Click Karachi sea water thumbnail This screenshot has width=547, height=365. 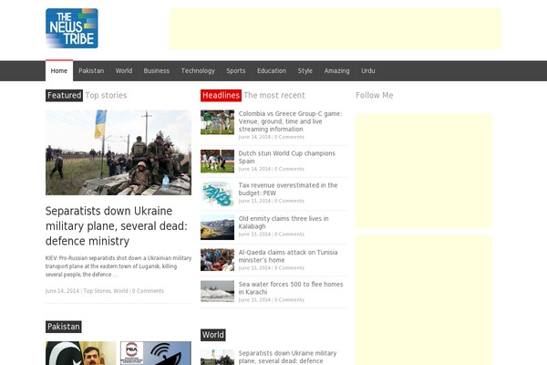[217, 291]
